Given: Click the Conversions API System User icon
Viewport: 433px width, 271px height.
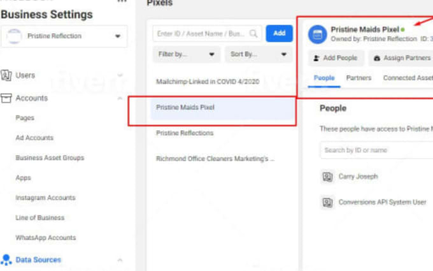Looking at the screenshot, I should (x=327, y=202).
